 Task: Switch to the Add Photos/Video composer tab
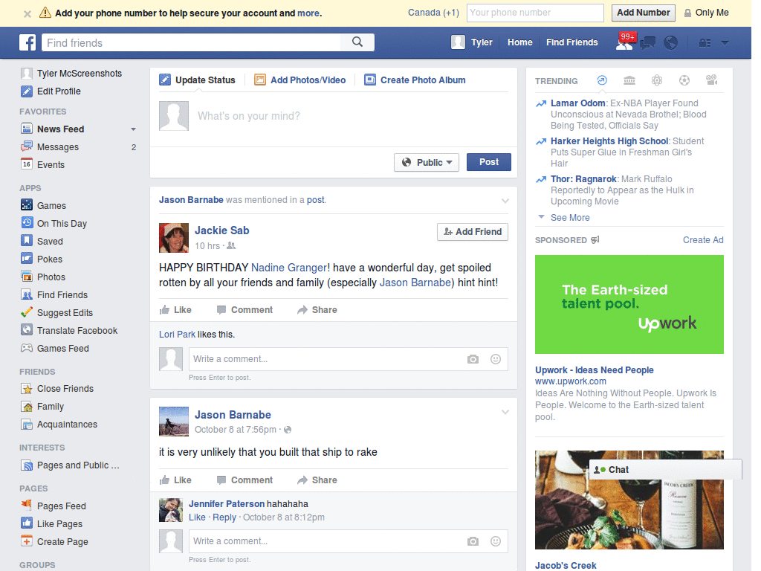click(x=300, y=79)
